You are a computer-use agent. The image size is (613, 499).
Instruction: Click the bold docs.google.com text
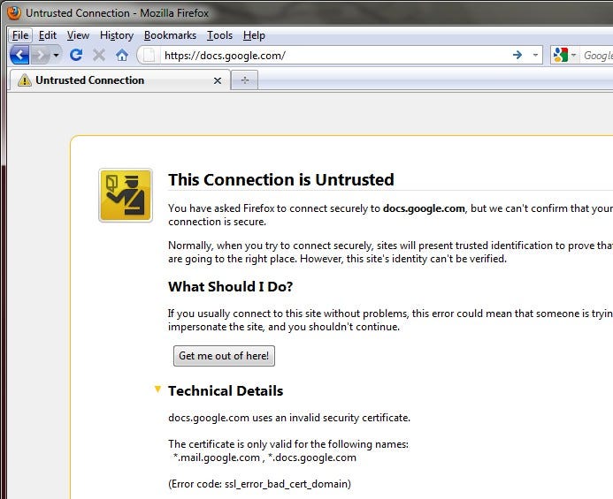click(424, 208)
